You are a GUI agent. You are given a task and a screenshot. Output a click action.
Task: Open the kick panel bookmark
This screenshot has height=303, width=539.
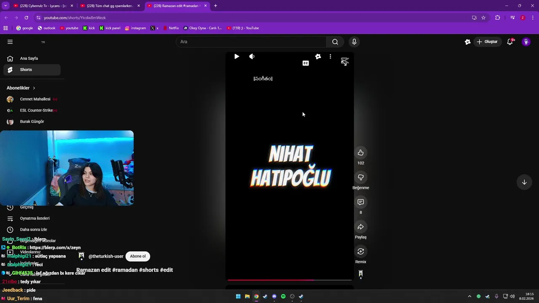(110, 28)
